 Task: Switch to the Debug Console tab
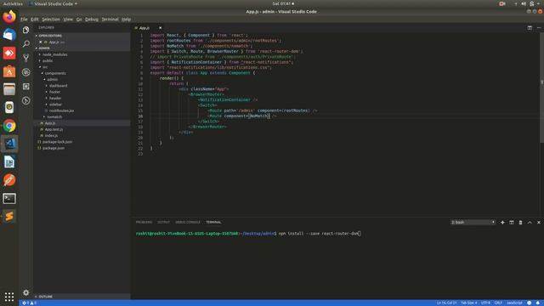pos(188,223)
